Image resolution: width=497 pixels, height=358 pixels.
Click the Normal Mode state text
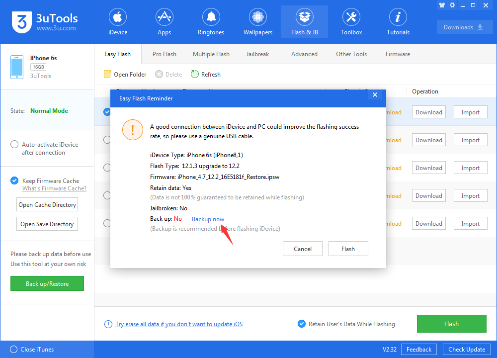tap(49, 111)
